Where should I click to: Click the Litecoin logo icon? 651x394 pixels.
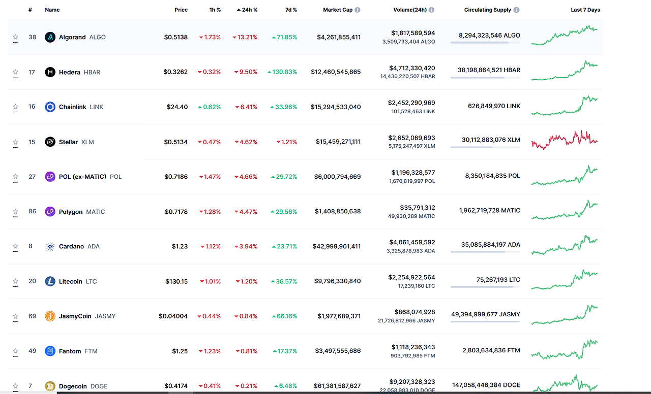coord(50,281)
